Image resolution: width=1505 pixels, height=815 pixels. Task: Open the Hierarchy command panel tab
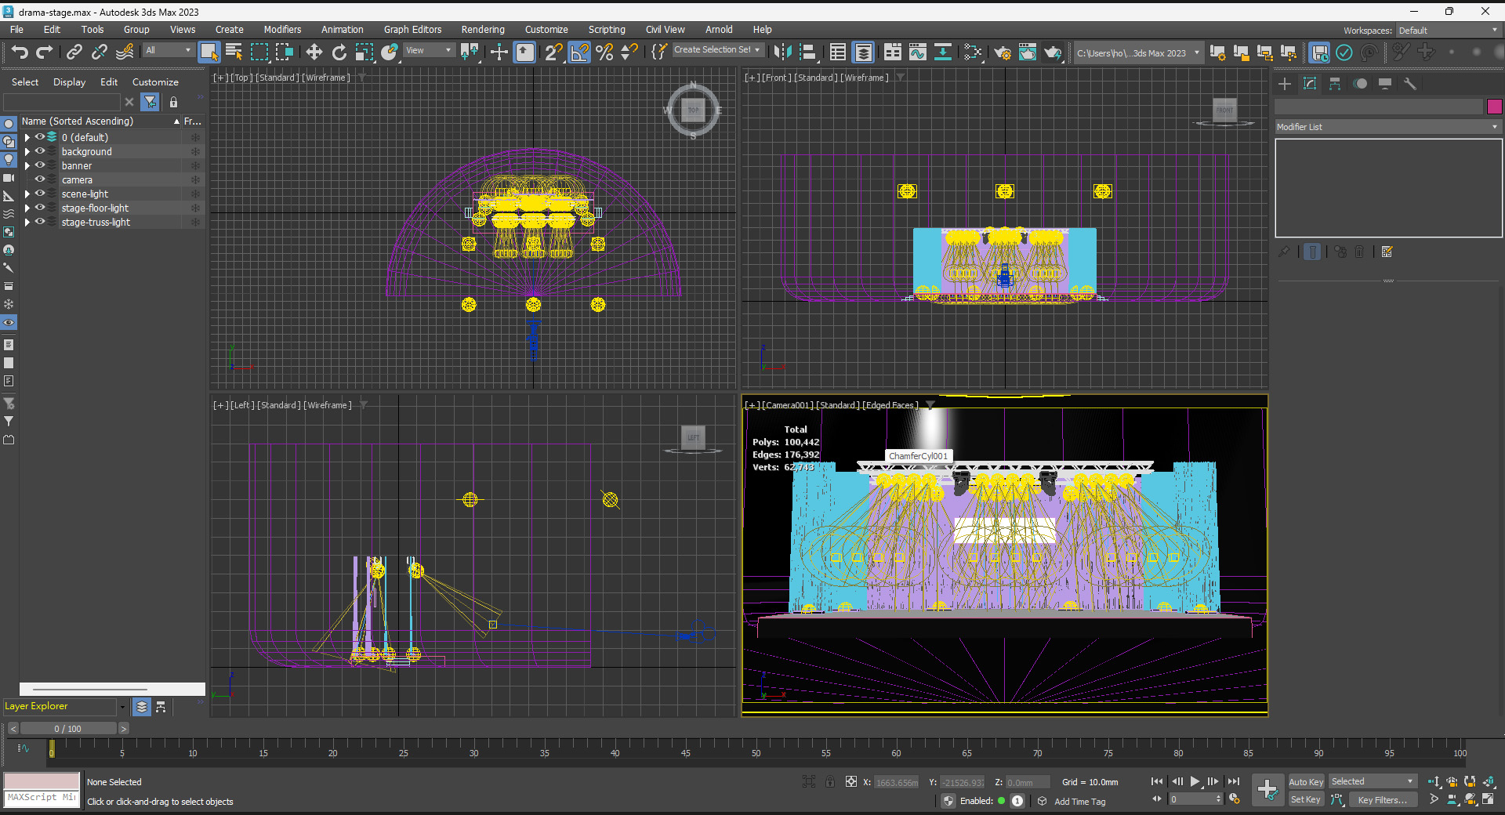pyautogui.click(x=1335, y=84)
